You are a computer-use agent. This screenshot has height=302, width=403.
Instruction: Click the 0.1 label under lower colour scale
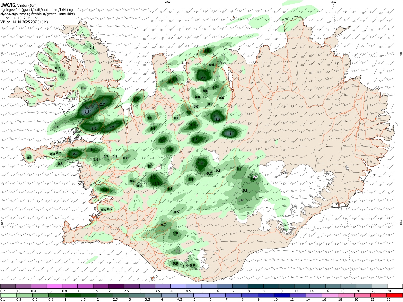point(3,299)
